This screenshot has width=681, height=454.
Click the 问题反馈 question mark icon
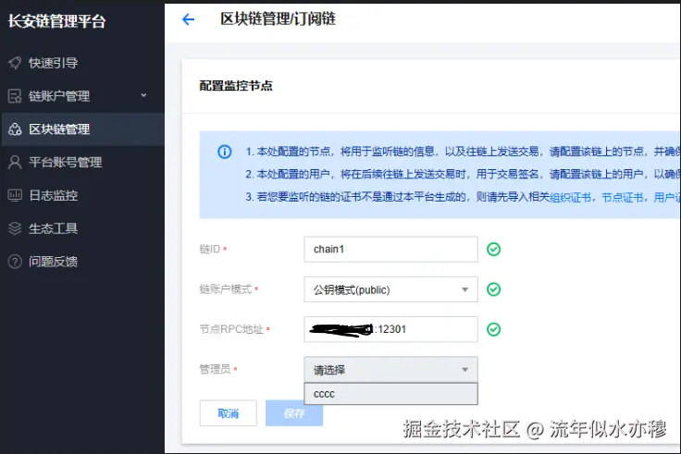click(x=15, y=262)
